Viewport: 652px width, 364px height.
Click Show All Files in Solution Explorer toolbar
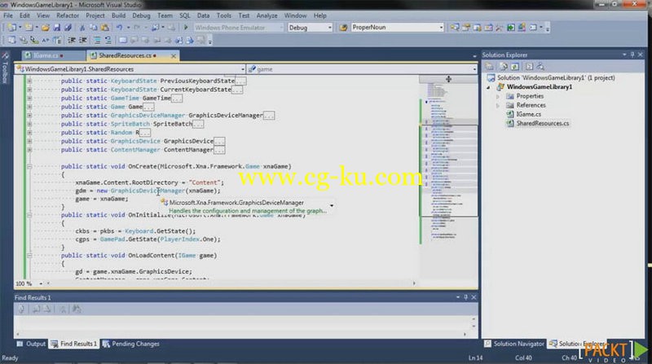tap(504, 67)
